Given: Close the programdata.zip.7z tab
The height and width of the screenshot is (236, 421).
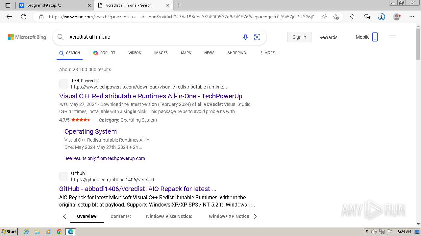Looking at the screenshot, I should [89, 5].
